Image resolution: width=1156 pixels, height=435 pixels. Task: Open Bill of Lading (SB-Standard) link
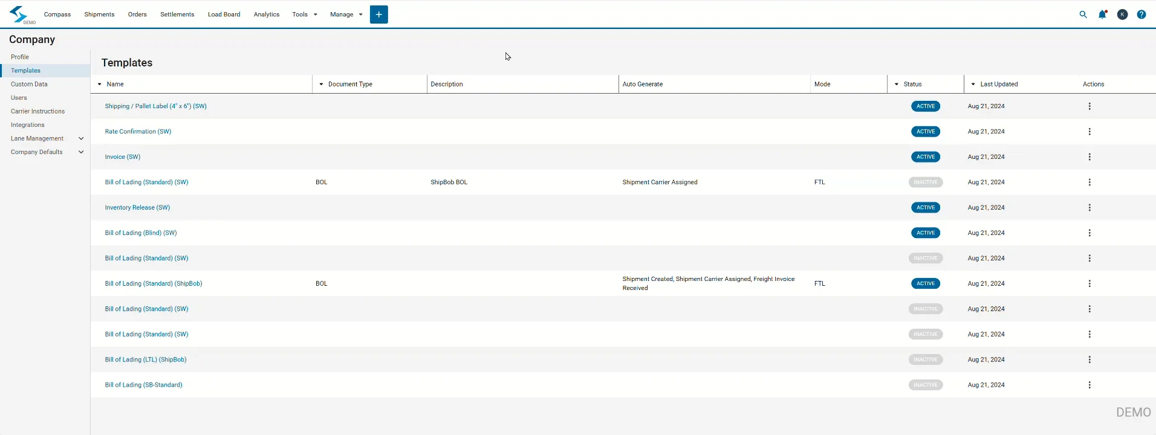(x=143, y=385)
